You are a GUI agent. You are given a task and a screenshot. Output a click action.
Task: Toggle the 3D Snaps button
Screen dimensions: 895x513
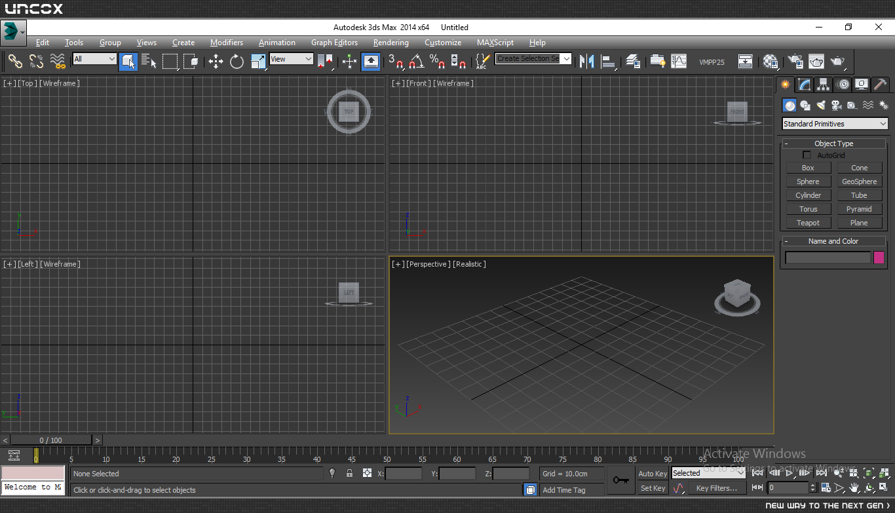click(x=395, y=61)
